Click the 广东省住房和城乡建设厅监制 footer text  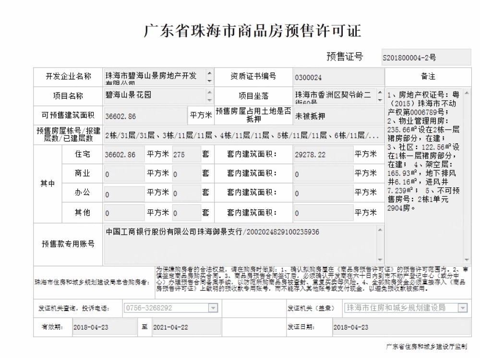426,346
